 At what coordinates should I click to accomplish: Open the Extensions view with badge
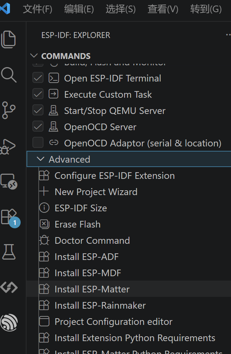pos(10,218)
